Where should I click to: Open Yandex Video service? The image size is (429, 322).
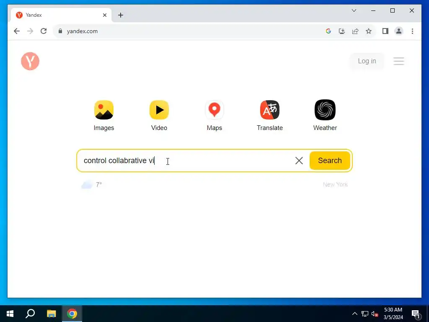[x=159, y=116]
